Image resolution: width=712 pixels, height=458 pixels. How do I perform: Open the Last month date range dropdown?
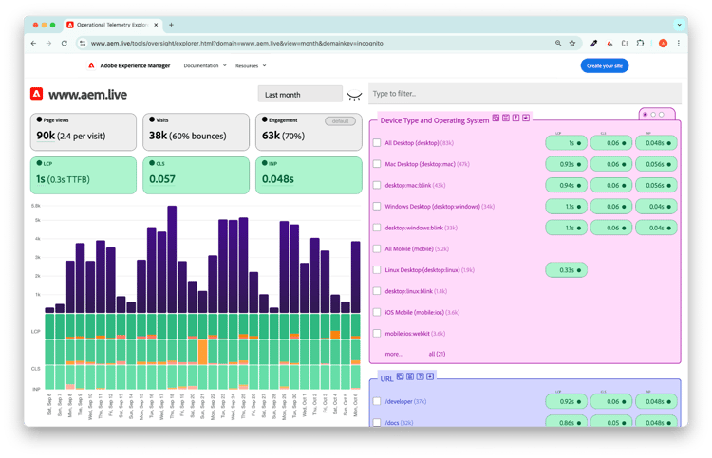click(300, 95)
